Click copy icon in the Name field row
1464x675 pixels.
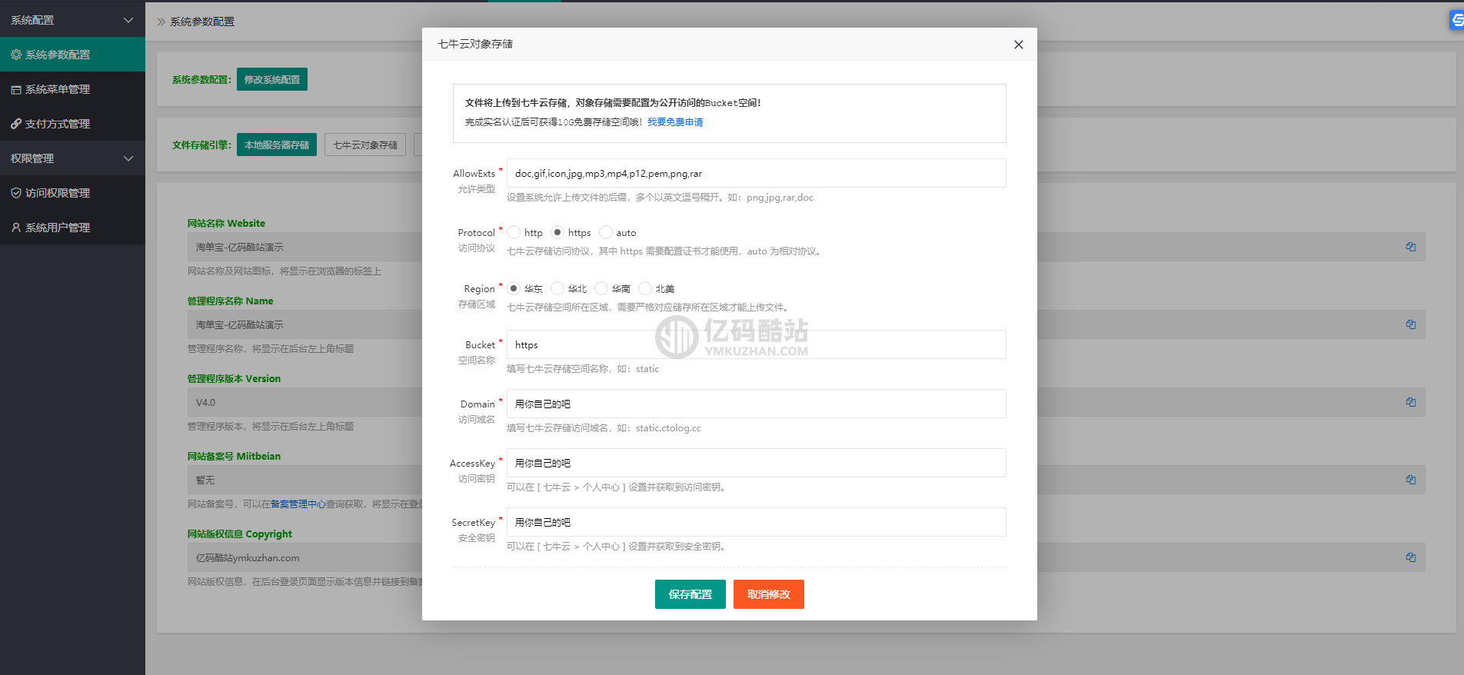point(1411,324)
